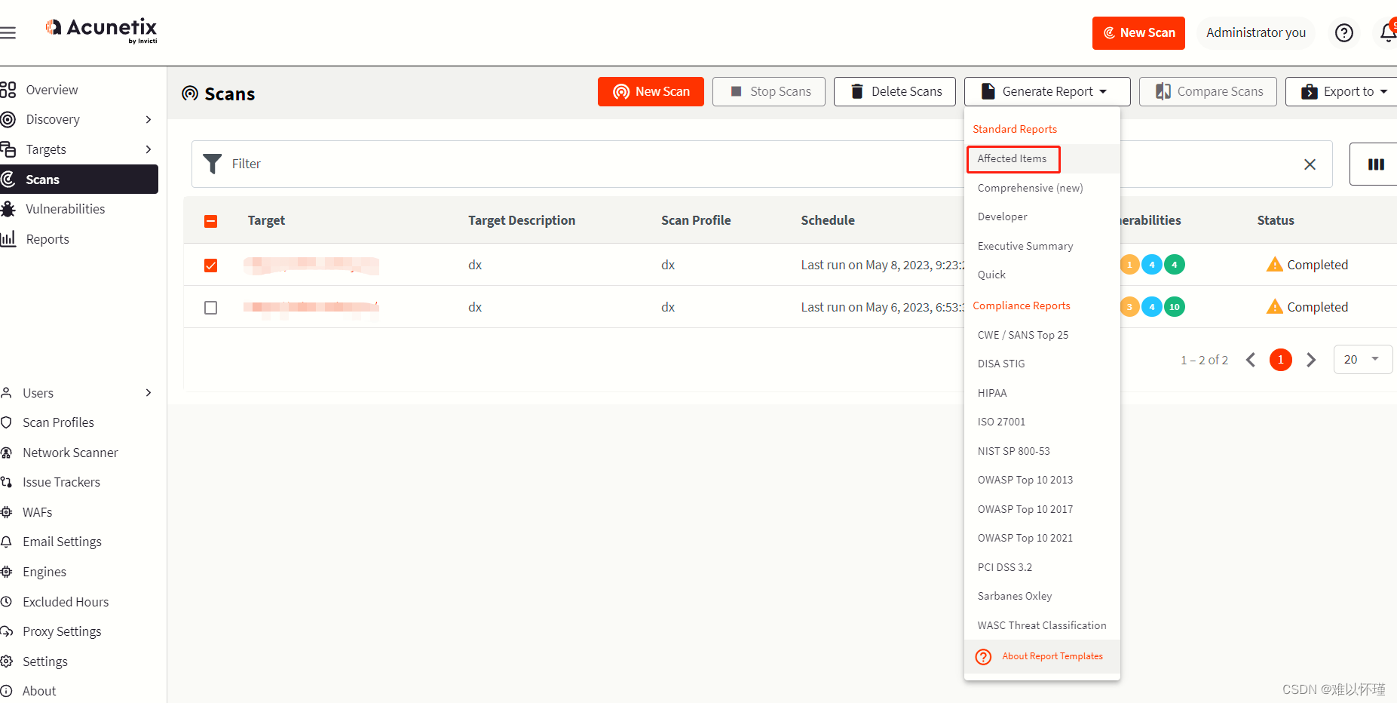This screenshot has height=703, width=1397.
Task: Open the help question mark icon
Action: coord(1343,32)
